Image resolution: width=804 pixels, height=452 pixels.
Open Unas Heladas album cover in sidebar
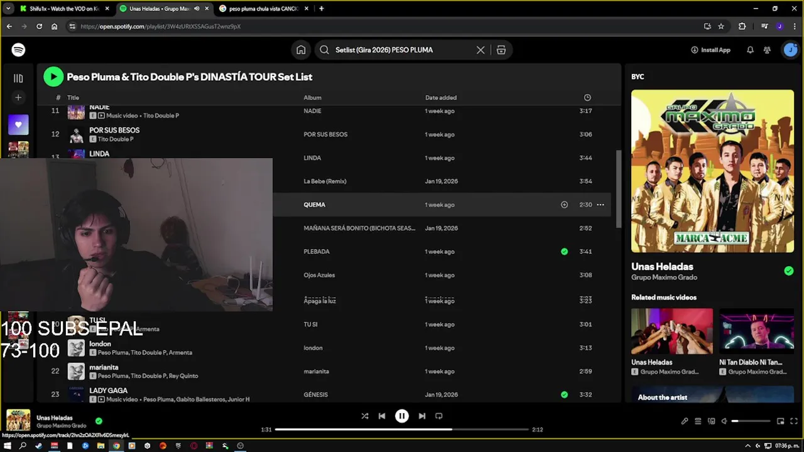pyautogui.click(x=712, y=171)
